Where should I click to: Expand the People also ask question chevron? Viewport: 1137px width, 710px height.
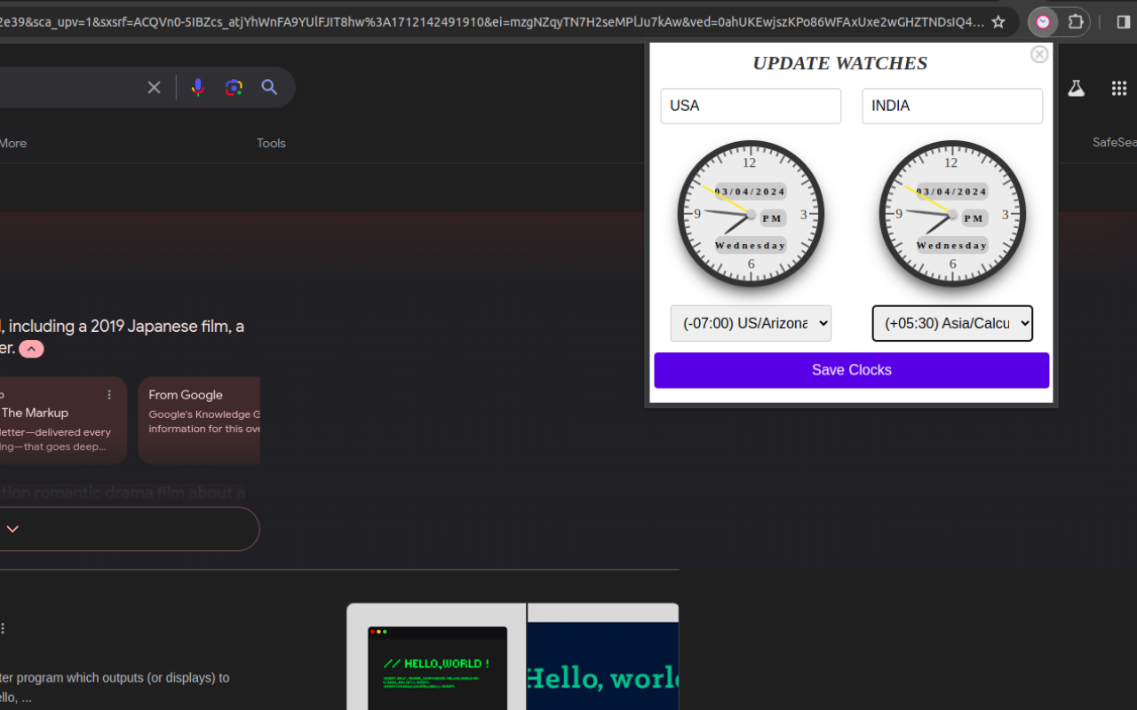click(12, 528)
